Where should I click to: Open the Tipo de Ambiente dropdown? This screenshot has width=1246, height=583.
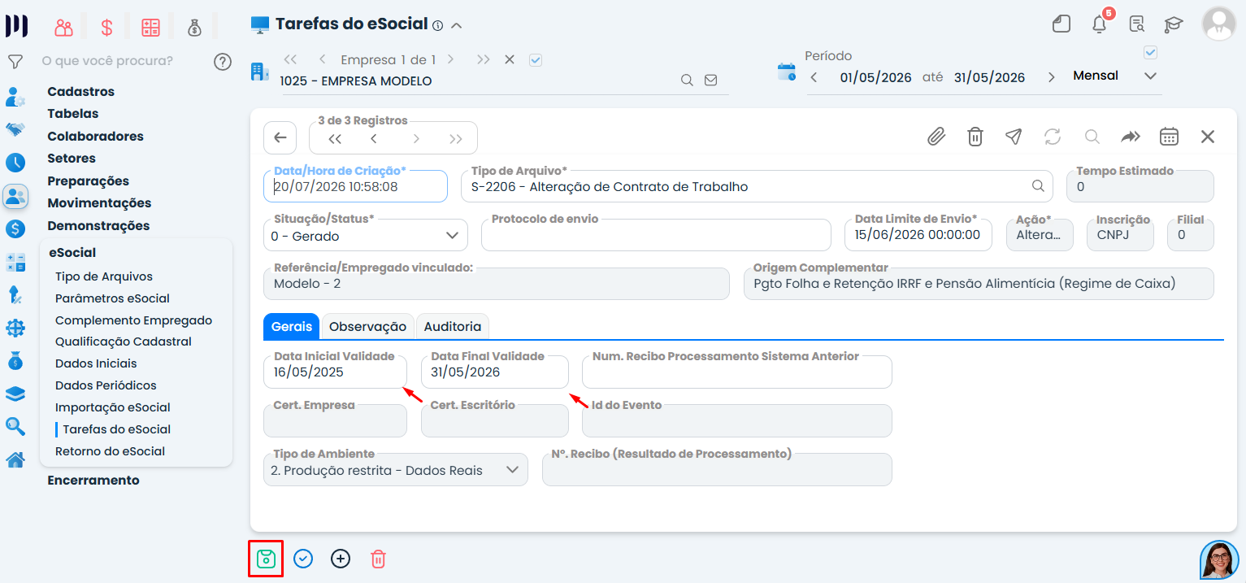[x=396, y=469]
